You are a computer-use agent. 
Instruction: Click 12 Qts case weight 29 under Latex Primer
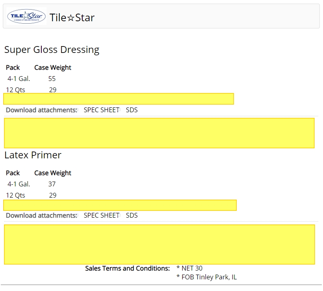click(53, 195)
